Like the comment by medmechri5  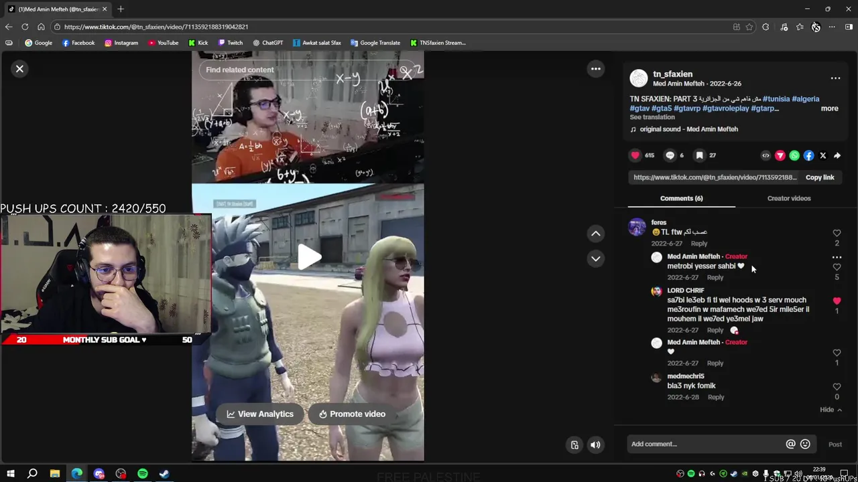[837, 387]
